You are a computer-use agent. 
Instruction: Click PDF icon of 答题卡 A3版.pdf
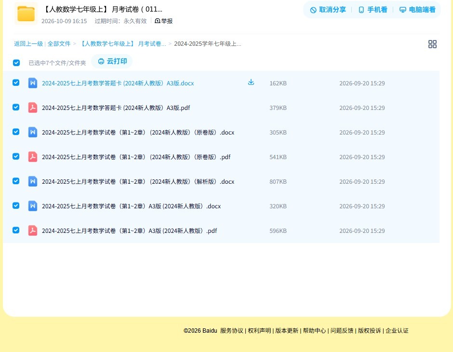(x=33, y=108)
